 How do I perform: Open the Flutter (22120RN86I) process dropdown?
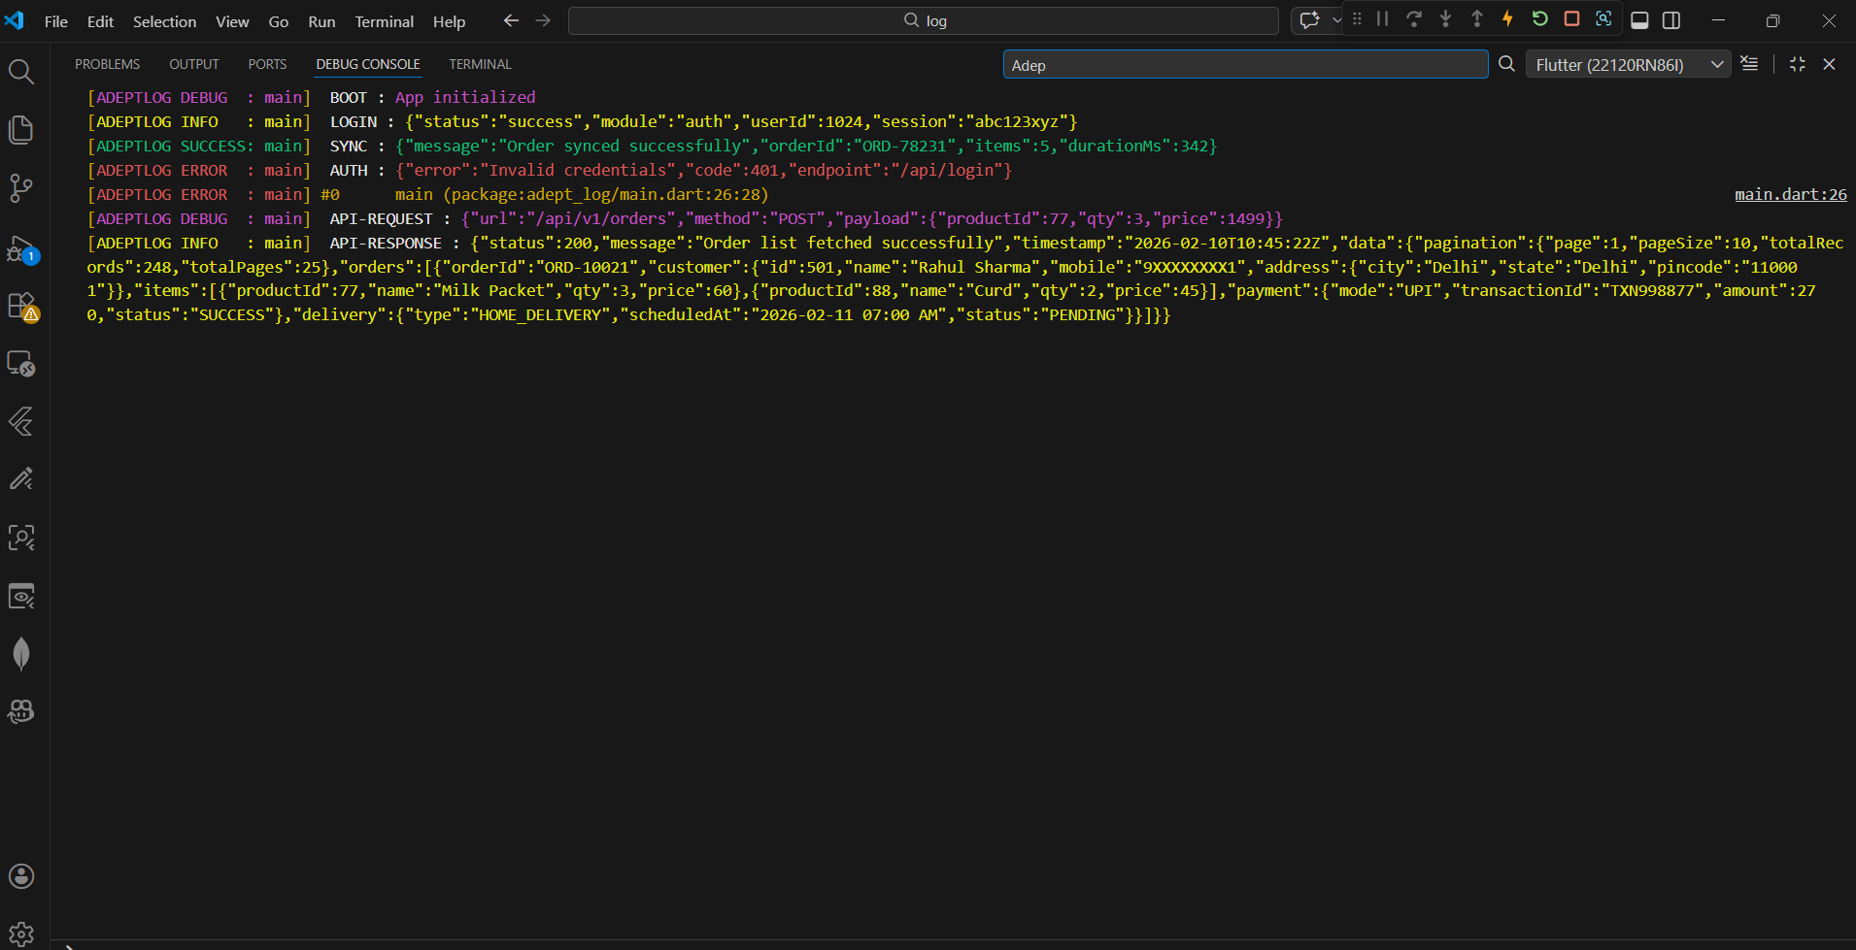tap(1628, 64)
